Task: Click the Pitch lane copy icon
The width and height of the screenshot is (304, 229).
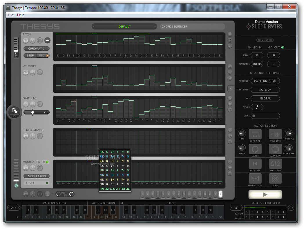Action: [x=26, y=40]
